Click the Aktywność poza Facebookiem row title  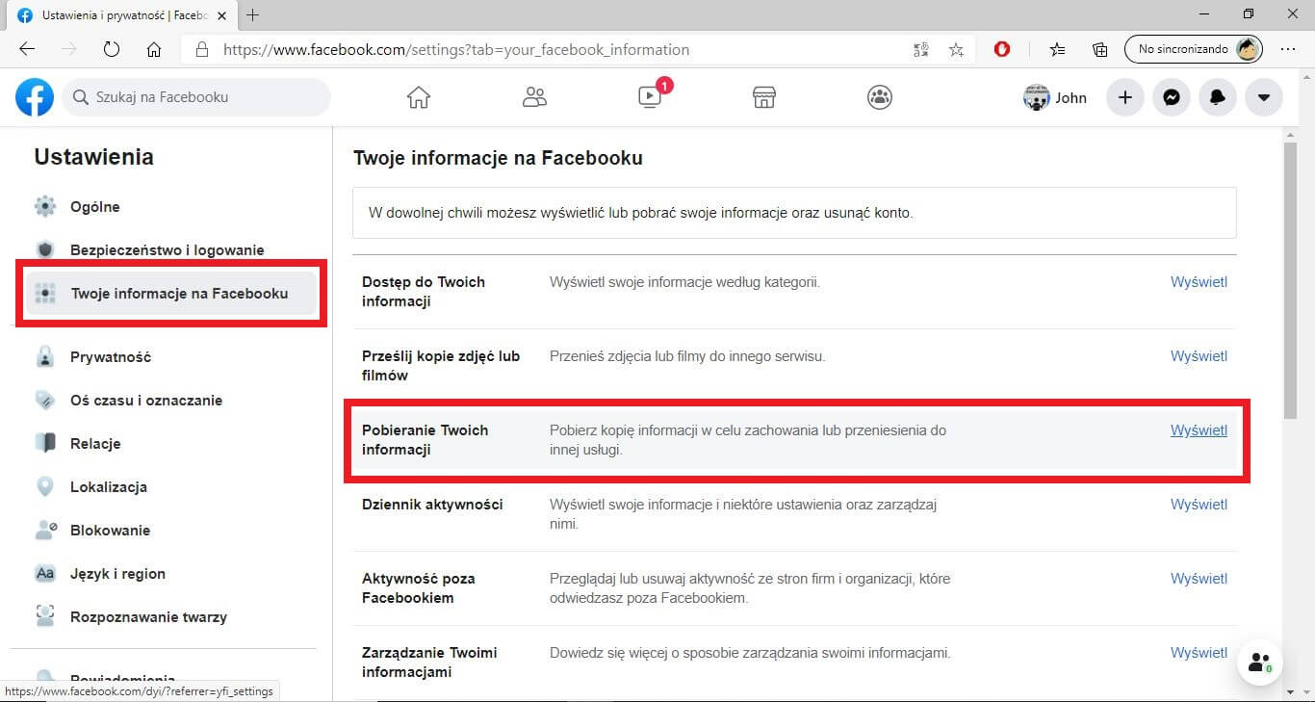(420, 588)
